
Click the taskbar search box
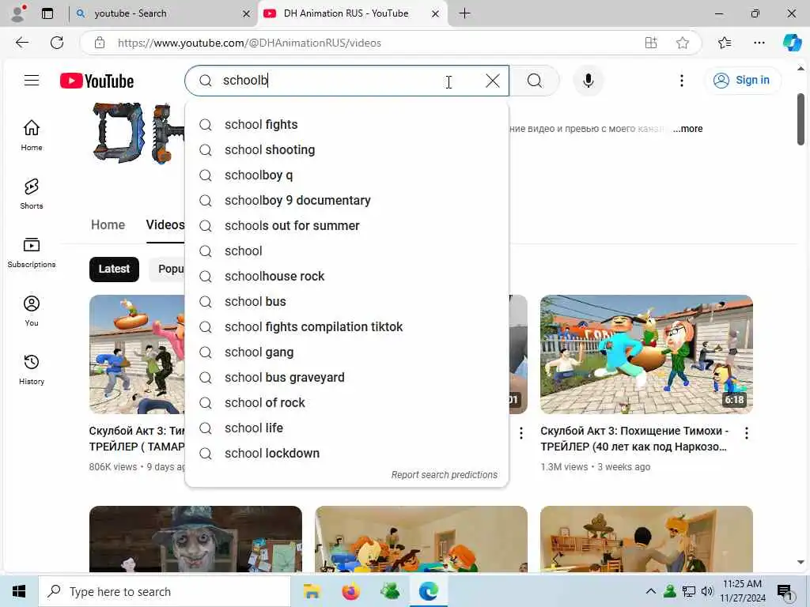[165, 591]
